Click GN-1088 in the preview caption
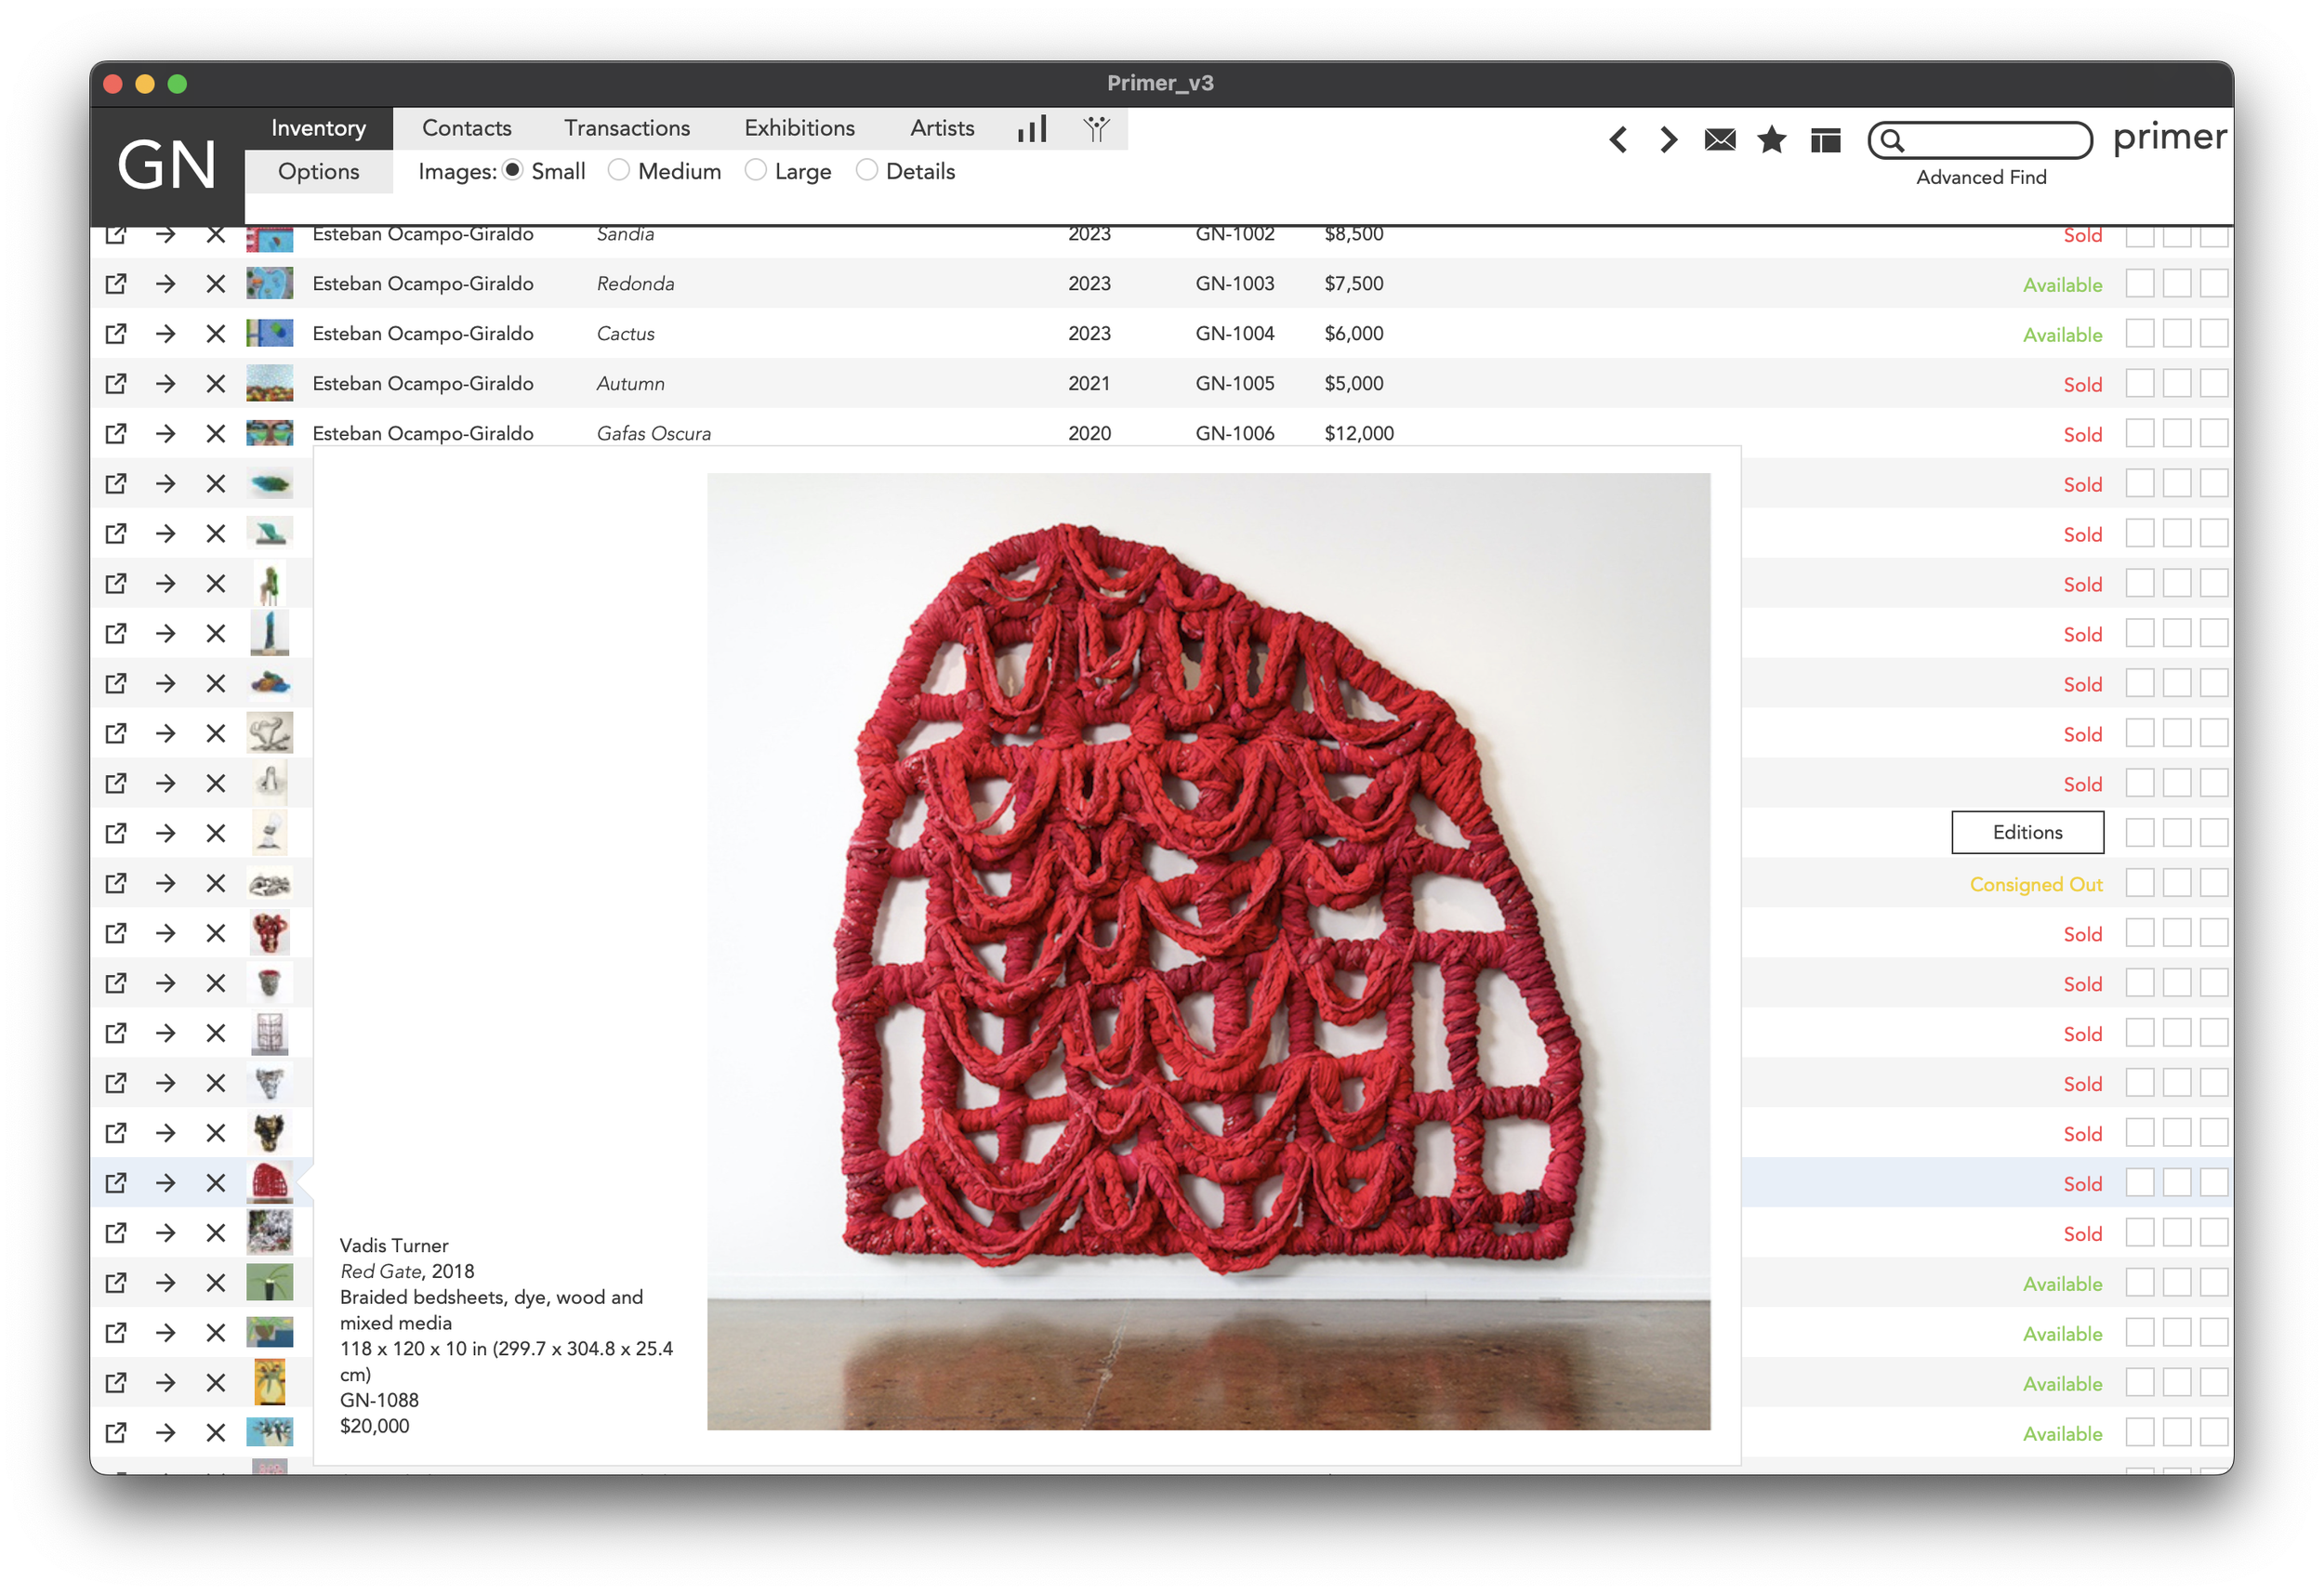 pyautogui.click(x=379, y=1401)
